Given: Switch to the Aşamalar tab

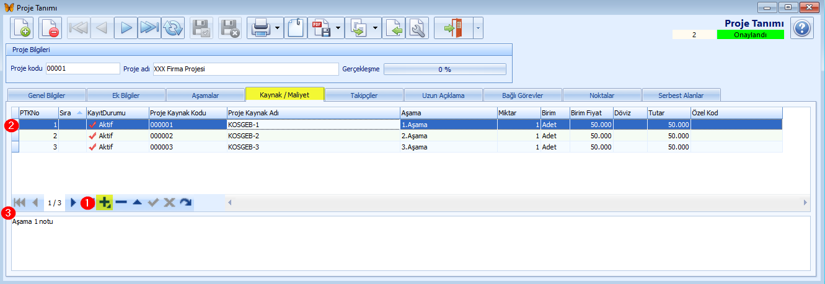Looking at the screenshot, I should (205, 95).
